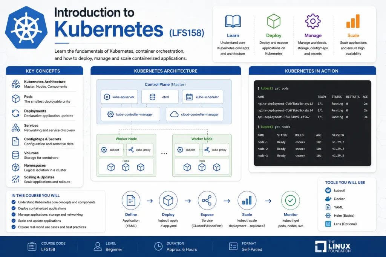Click checkmark beside 'Explore real-world use cases'
386x257 pixels.
click(x=14, y=227)
